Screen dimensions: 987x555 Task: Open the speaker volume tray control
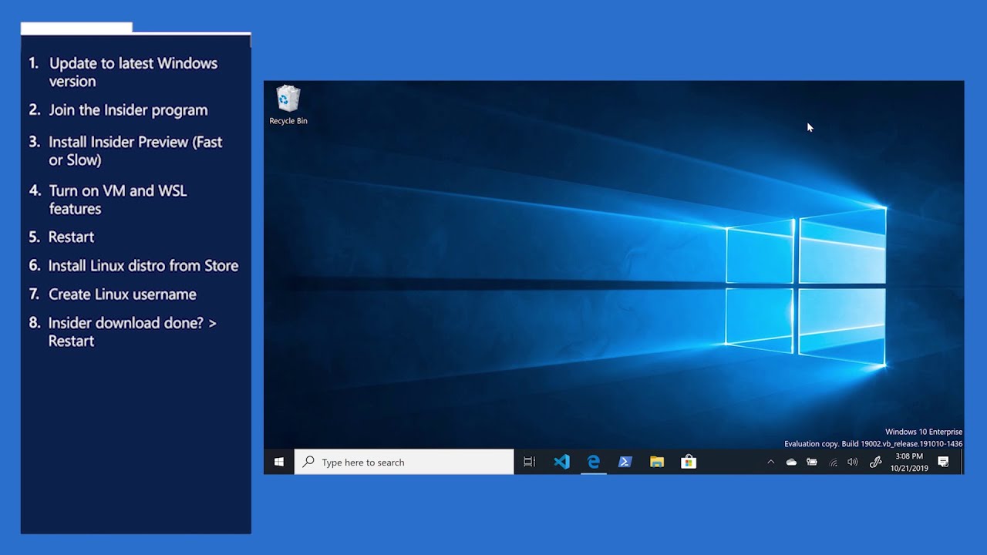tap(853, 462)
